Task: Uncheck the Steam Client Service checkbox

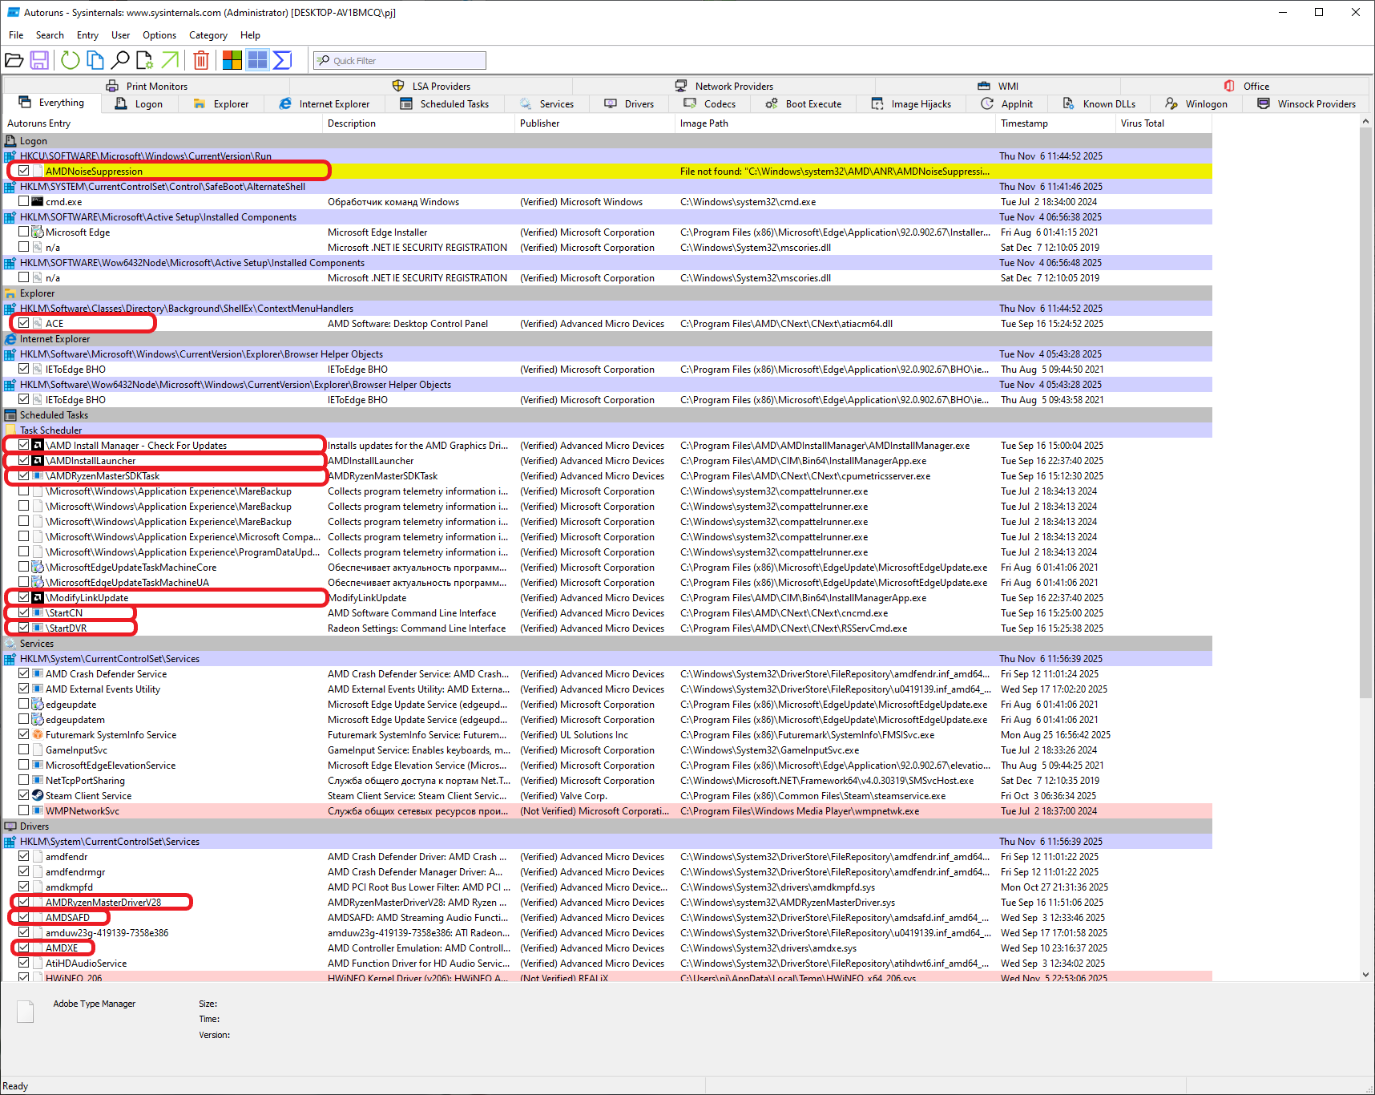Action: pos(24,795)
